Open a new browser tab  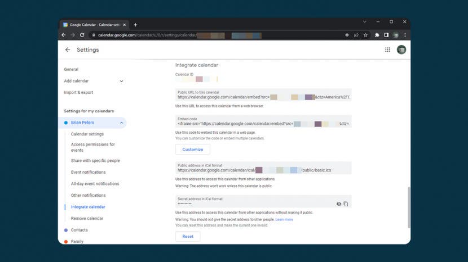coord(135,25)
